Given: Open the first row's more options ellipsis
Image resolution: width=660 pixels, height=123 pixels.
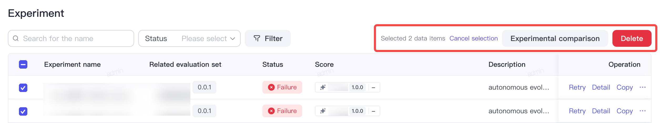Looking at the screenshot, I should coord(643,87).
